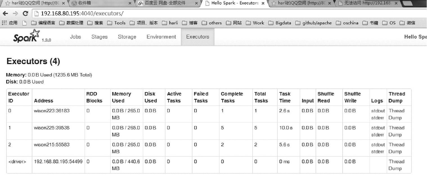Open stdout log for executor 2

[378, 145]
